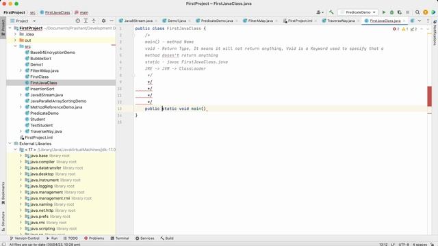
Task: Open PredicateDemo run configuration dropdown
Action: (x=358, y=12)
